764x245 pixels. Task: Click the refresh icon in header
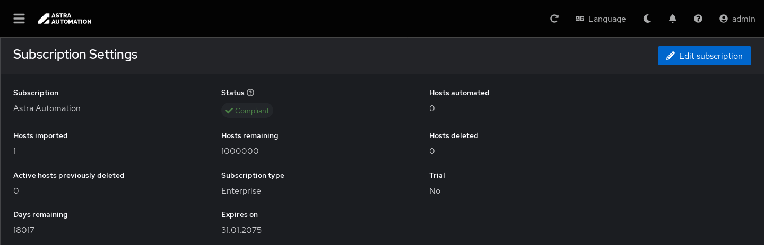554,19
